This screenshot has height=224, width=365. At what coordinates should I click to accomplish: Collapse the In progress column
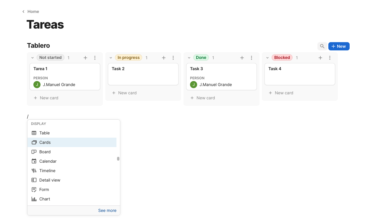[x=111, y=58]
